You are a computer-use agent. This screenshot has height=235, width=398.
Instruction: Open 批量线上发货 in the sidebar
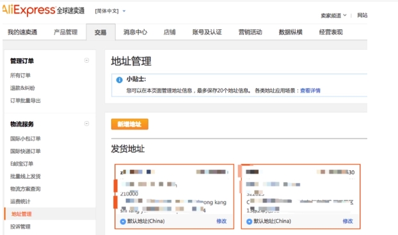coord(26,176)
